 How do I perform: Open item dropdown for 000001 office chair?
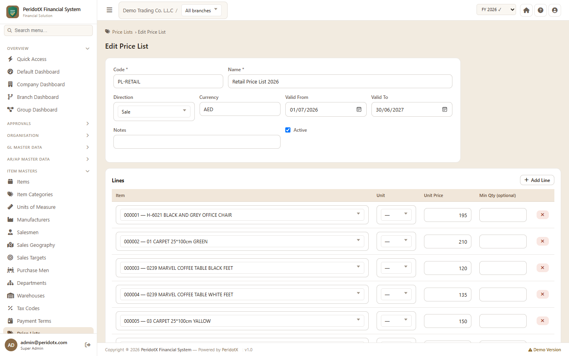tap(242, 215)
